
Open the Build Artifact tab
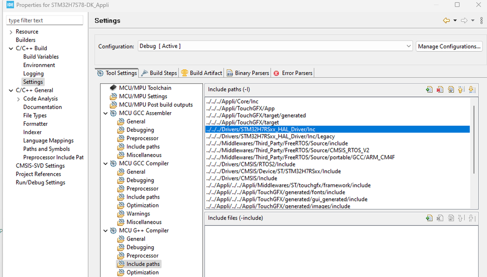[x=201, y=73]
